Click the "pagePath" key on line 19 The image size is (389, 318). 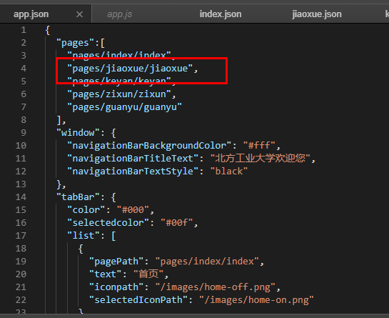click(x=116, y=262)
